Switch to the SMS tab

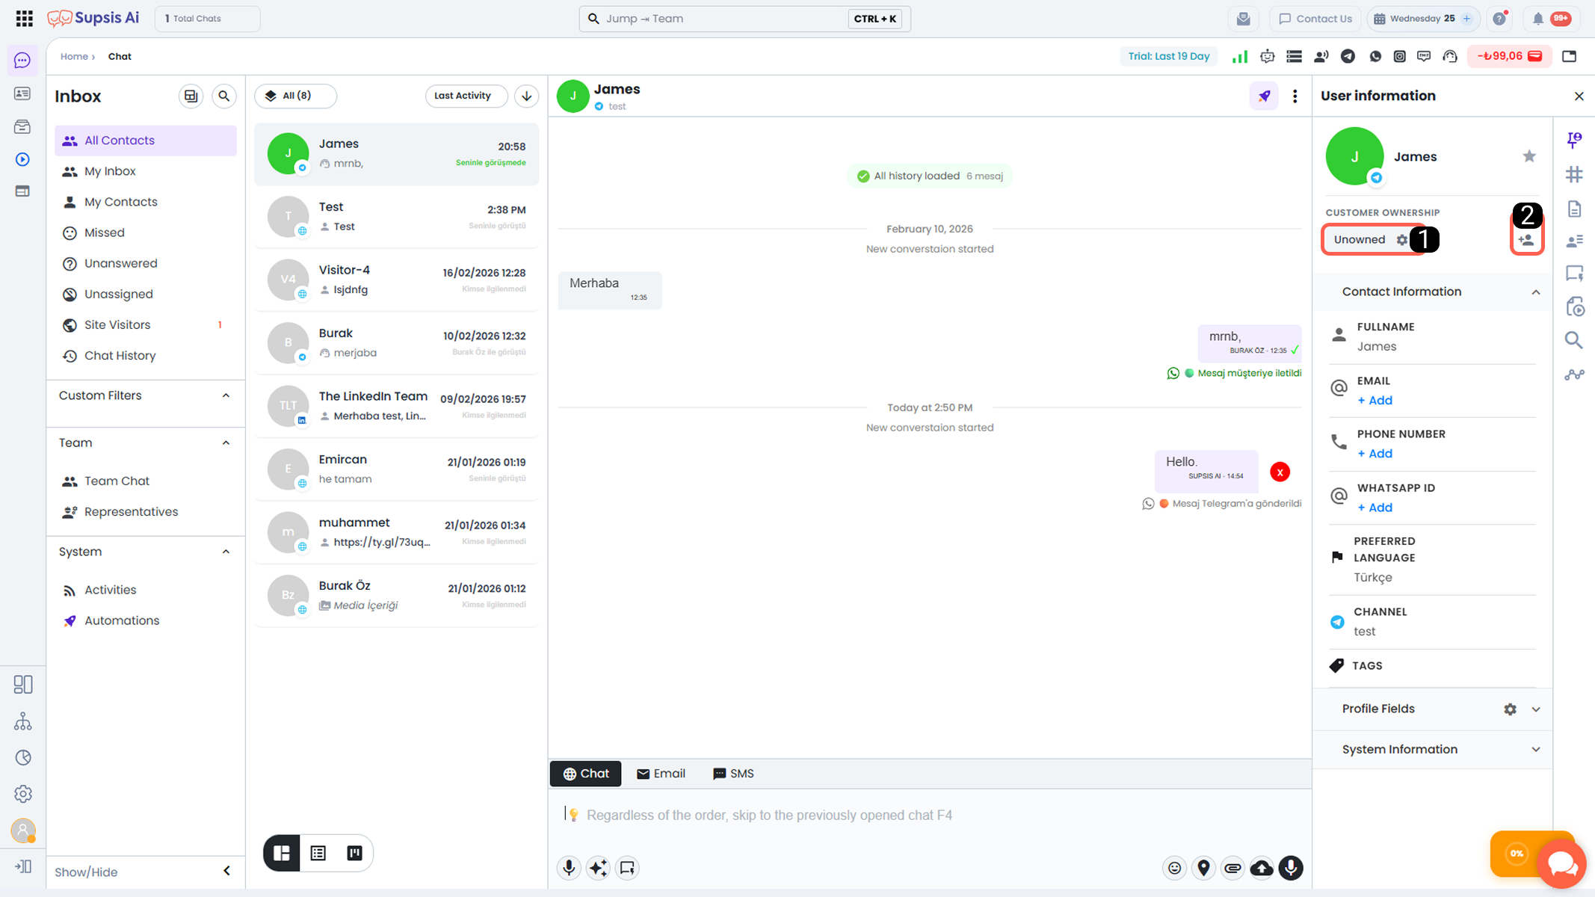pos(733,774)
